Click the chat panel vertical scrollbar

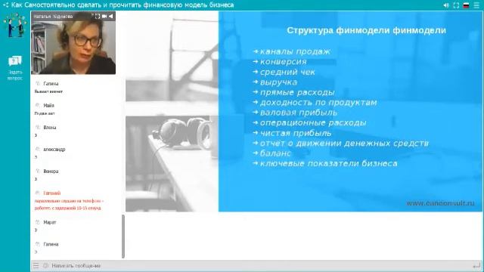[x=123, y=236]
